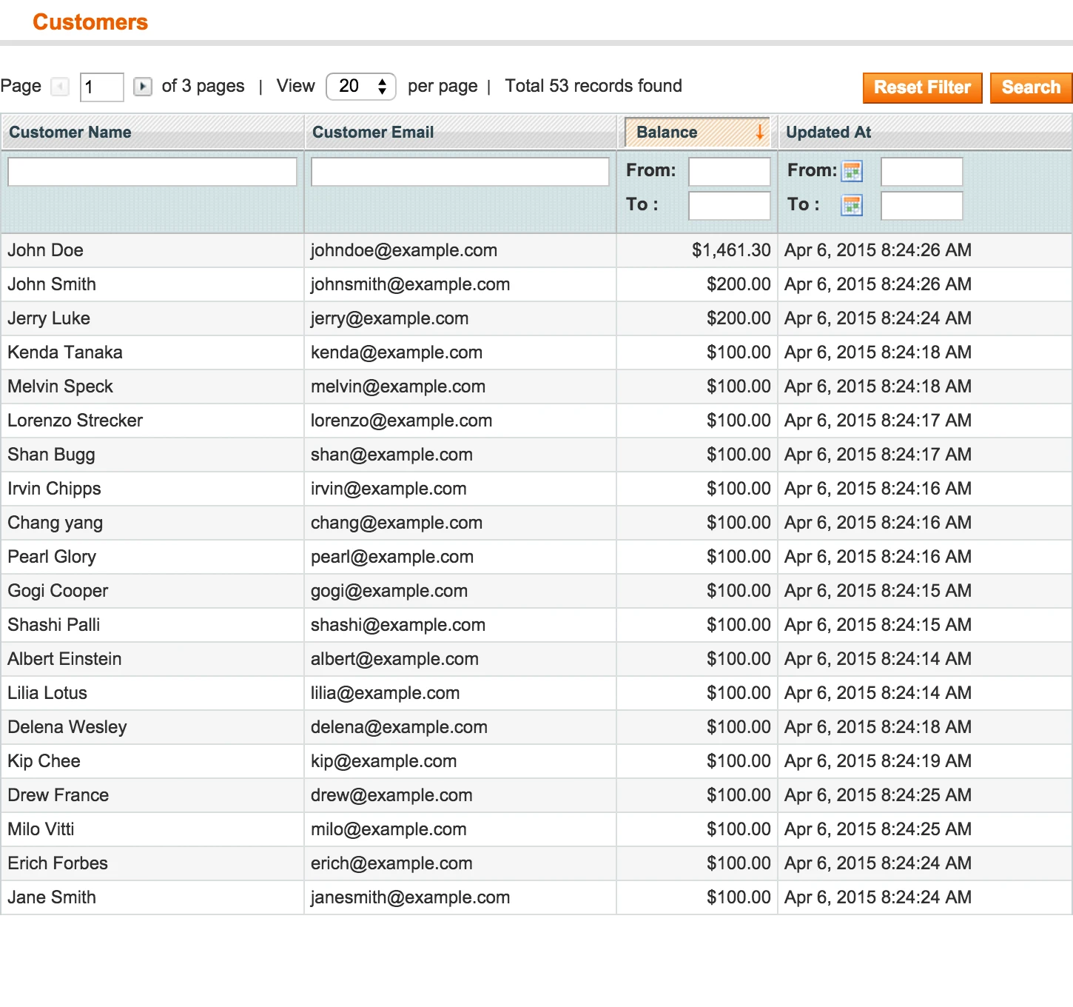The height and width of the screenshot is (1007, 1073).
Task: Click the Updated At From date field
Action: click(x=921, y=172)
